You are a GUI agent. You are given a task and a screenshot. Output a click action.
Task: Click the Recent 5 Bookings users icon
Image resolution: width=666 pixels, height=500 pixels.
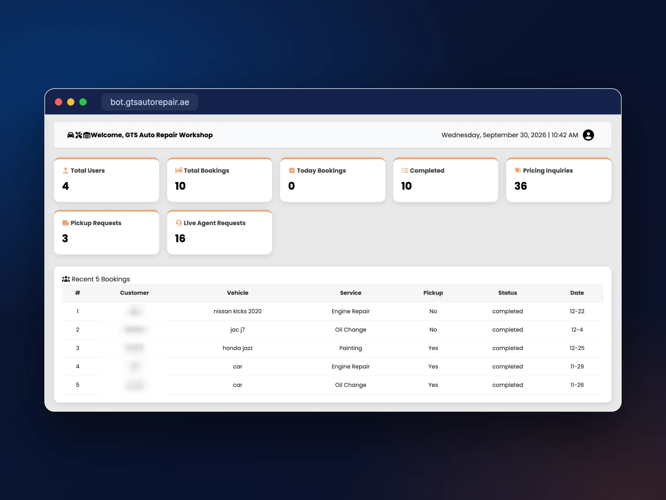pos(66,279)
